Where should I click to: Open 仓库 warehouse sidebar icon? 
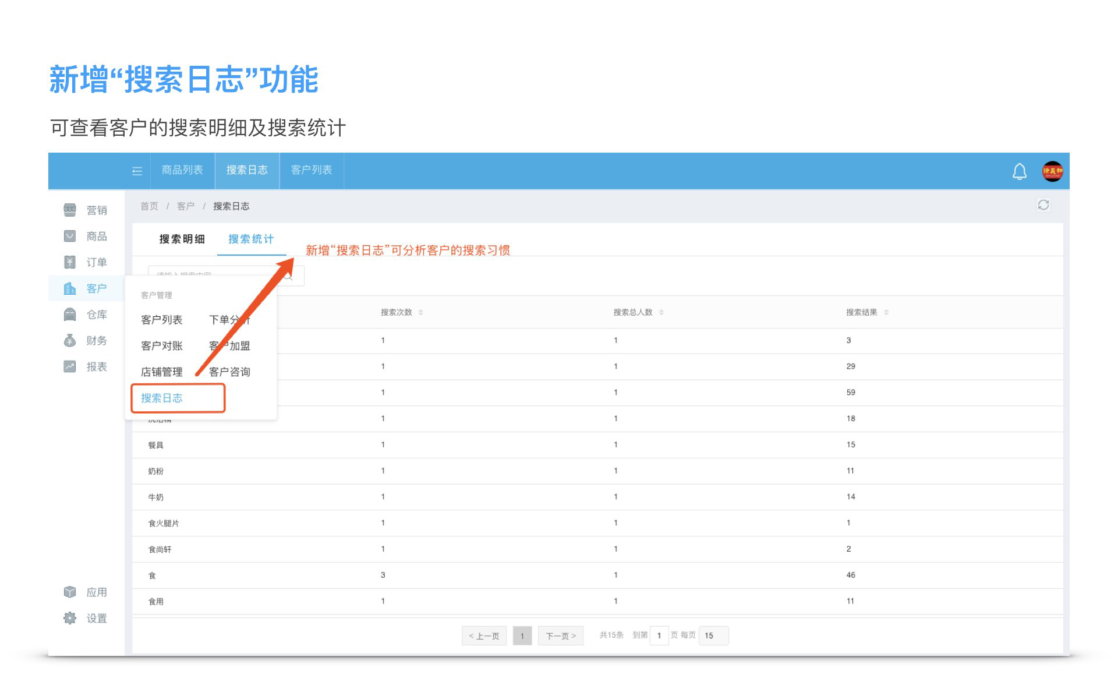point(70,315)
